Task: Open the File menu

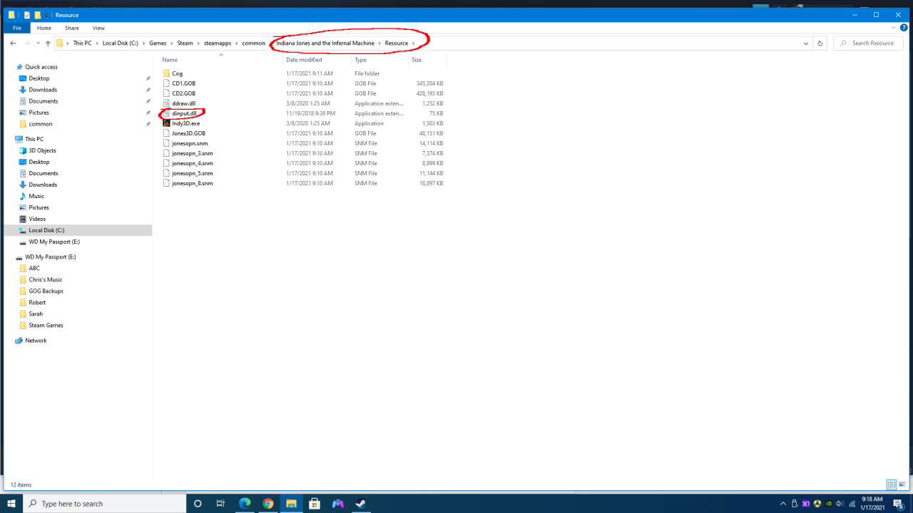Action: coord(17,28)
